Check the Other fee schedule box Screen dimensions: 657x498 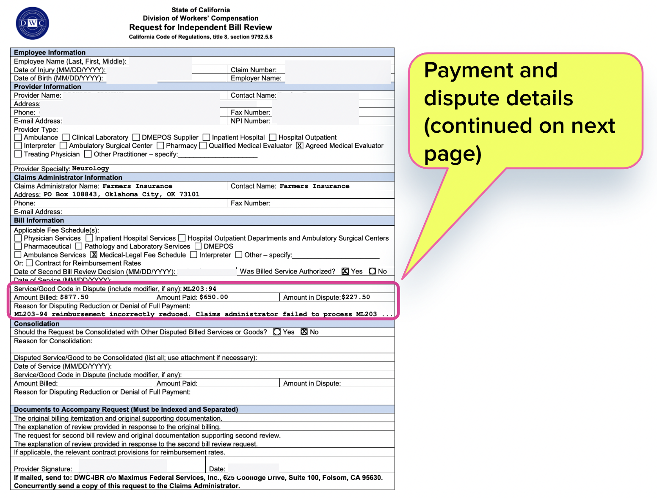(239, 254)
